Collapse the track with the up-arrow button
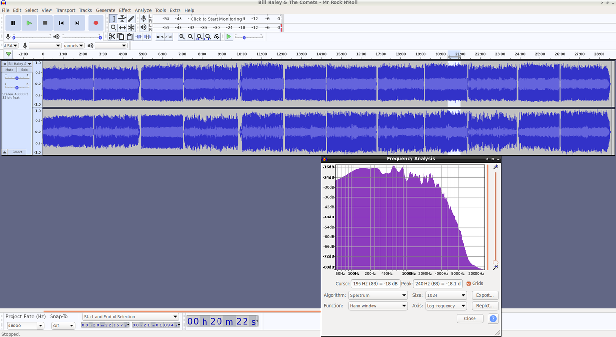The height and width of the screenshot is (337, 616). point(5,152)
